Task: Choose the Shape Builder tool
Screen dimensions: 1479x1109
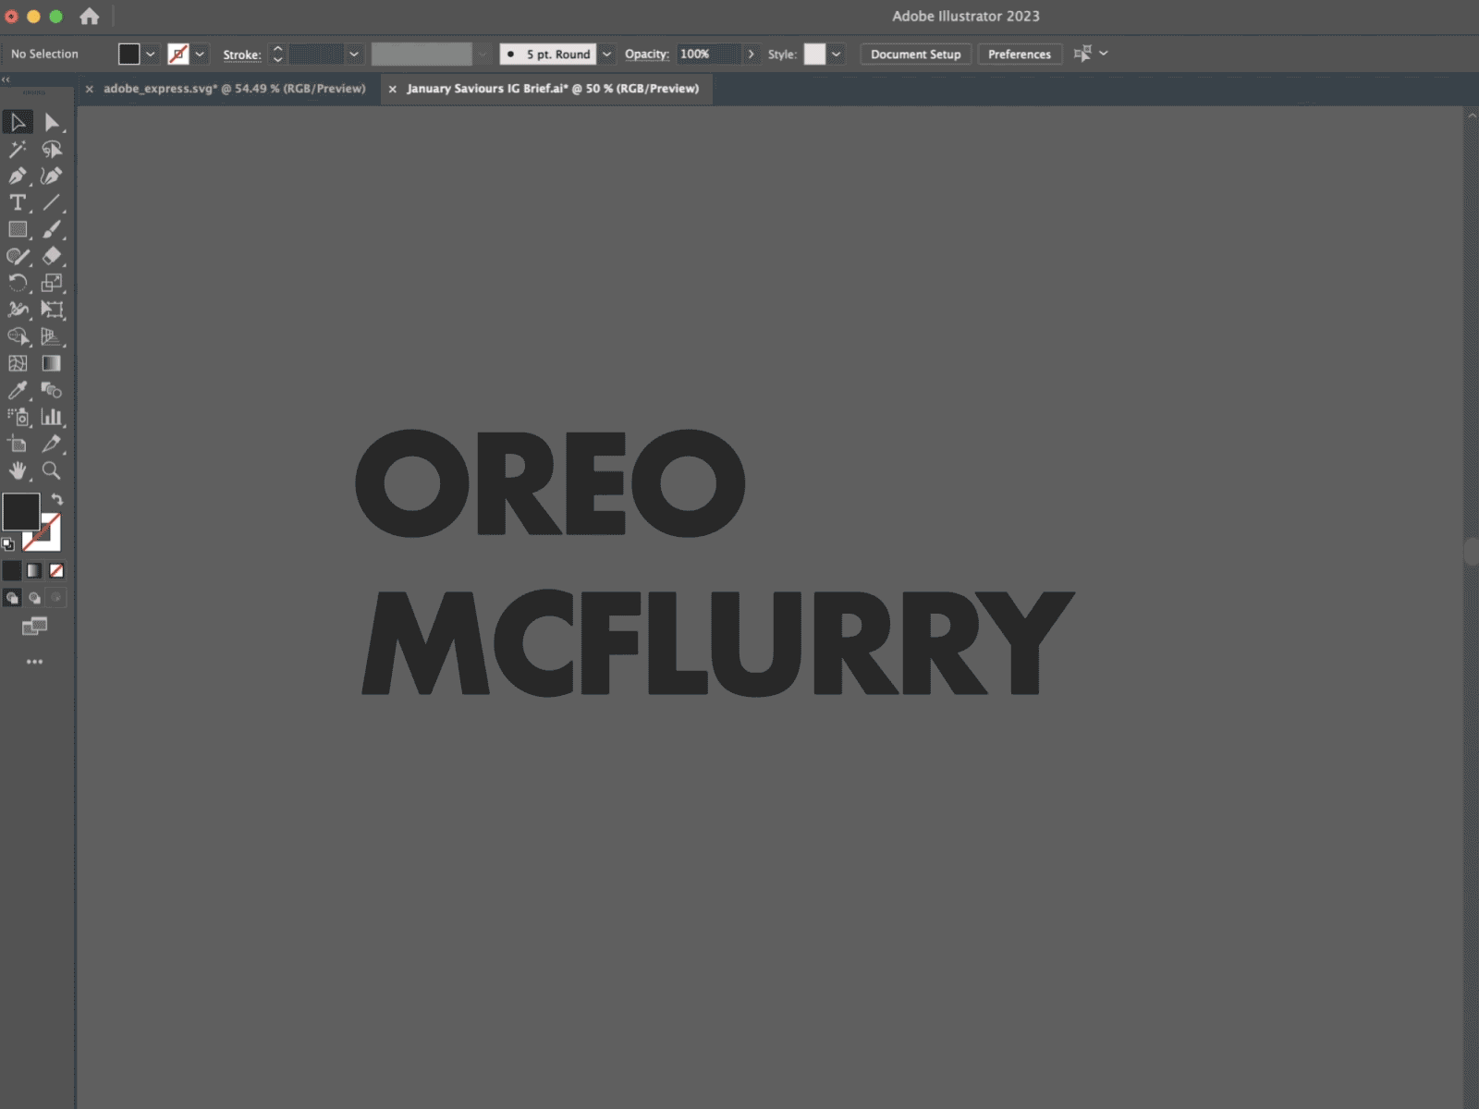Action: click(18, 336)
